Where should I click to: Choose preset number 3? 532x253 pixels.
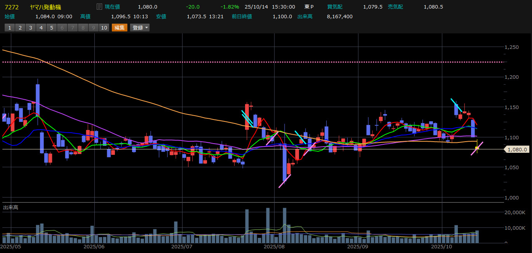tap(30, 28)
